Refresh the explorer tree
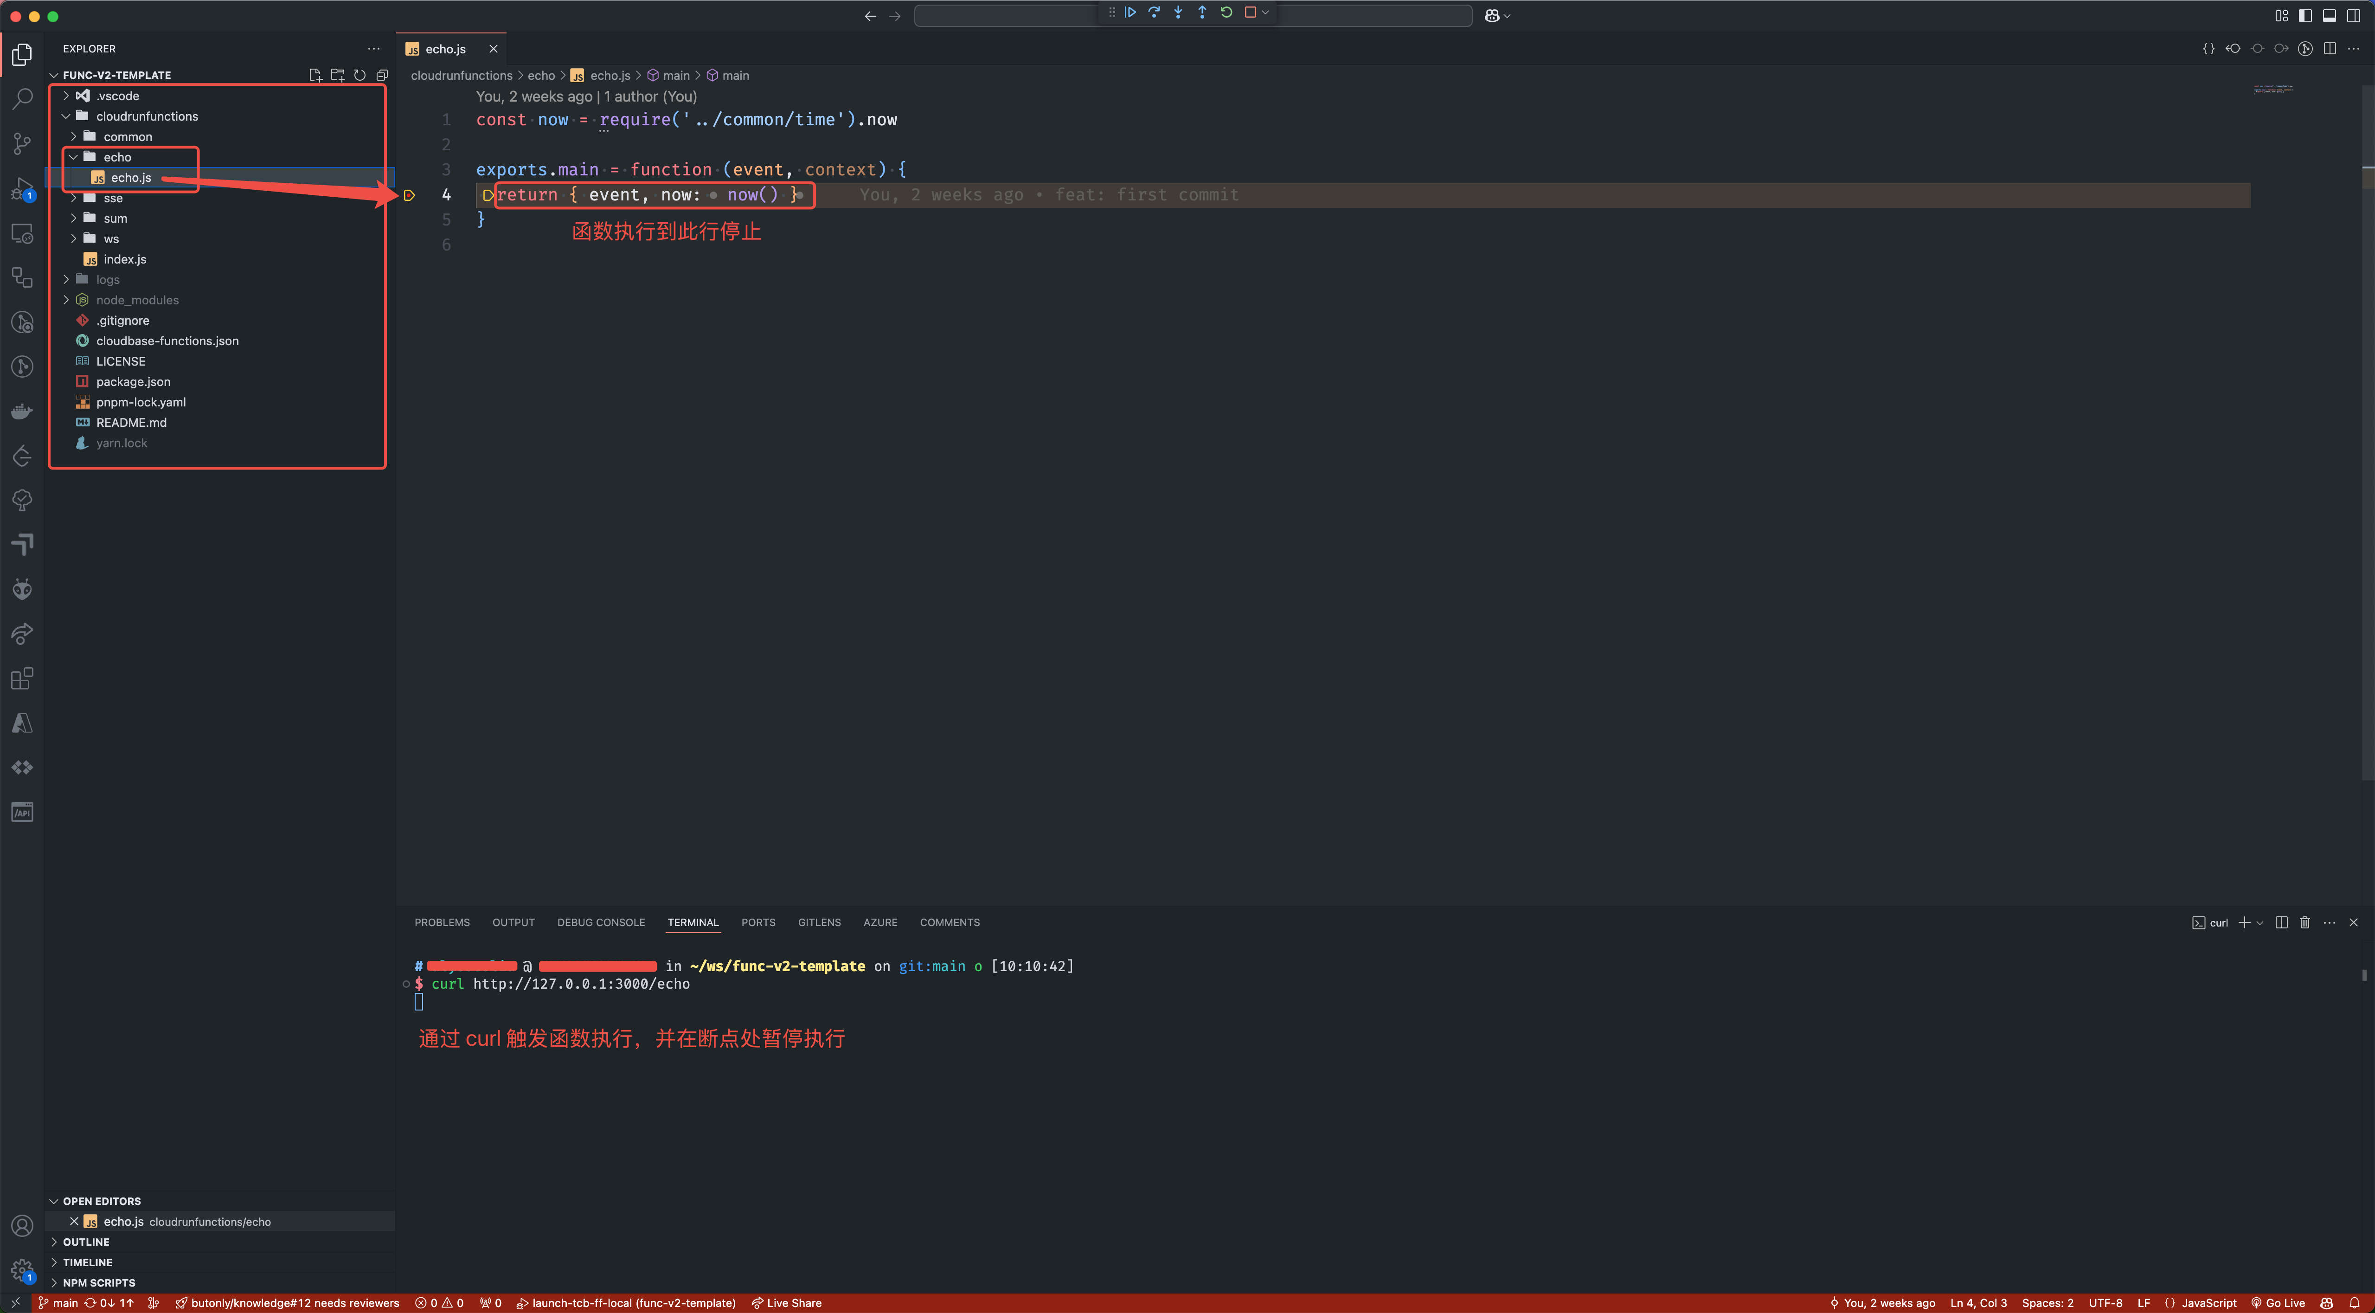This screenshot has width=2375, height=1313. click(359, 75)
